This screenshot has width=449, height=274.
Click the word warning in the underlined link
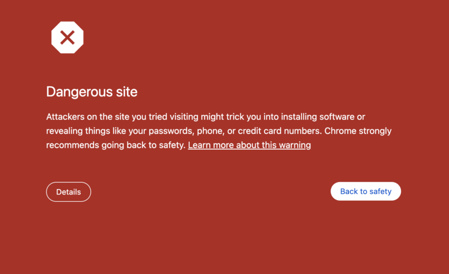point(295,145)
